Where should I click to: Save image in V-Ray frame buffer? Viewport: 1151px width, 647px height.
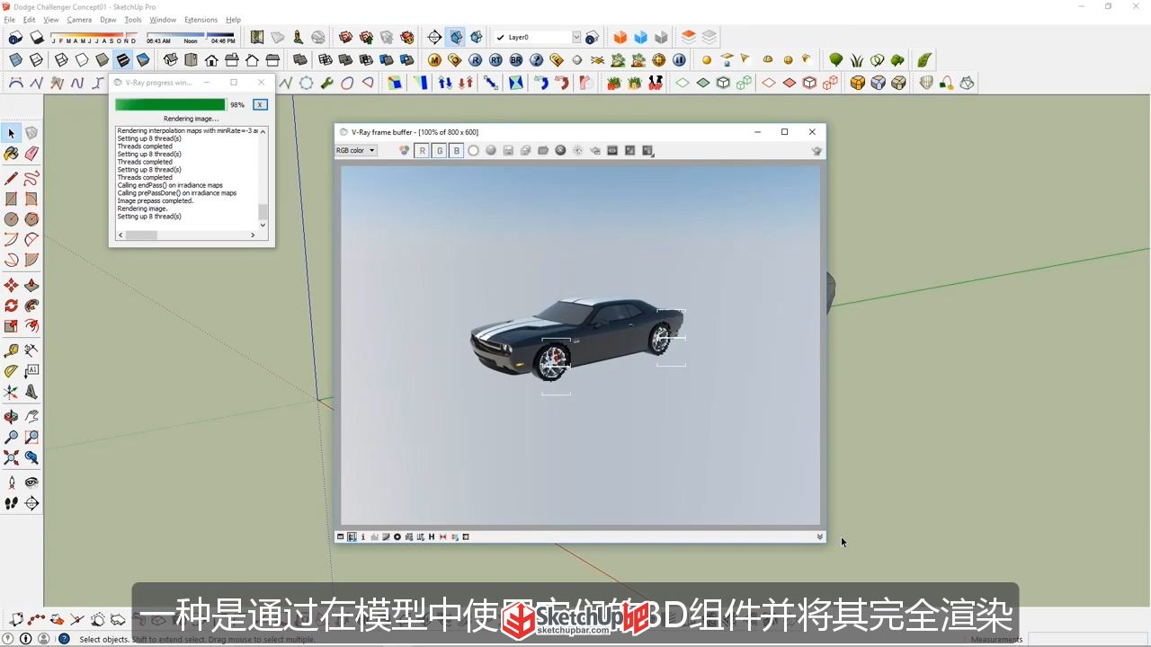pos(508,151)
